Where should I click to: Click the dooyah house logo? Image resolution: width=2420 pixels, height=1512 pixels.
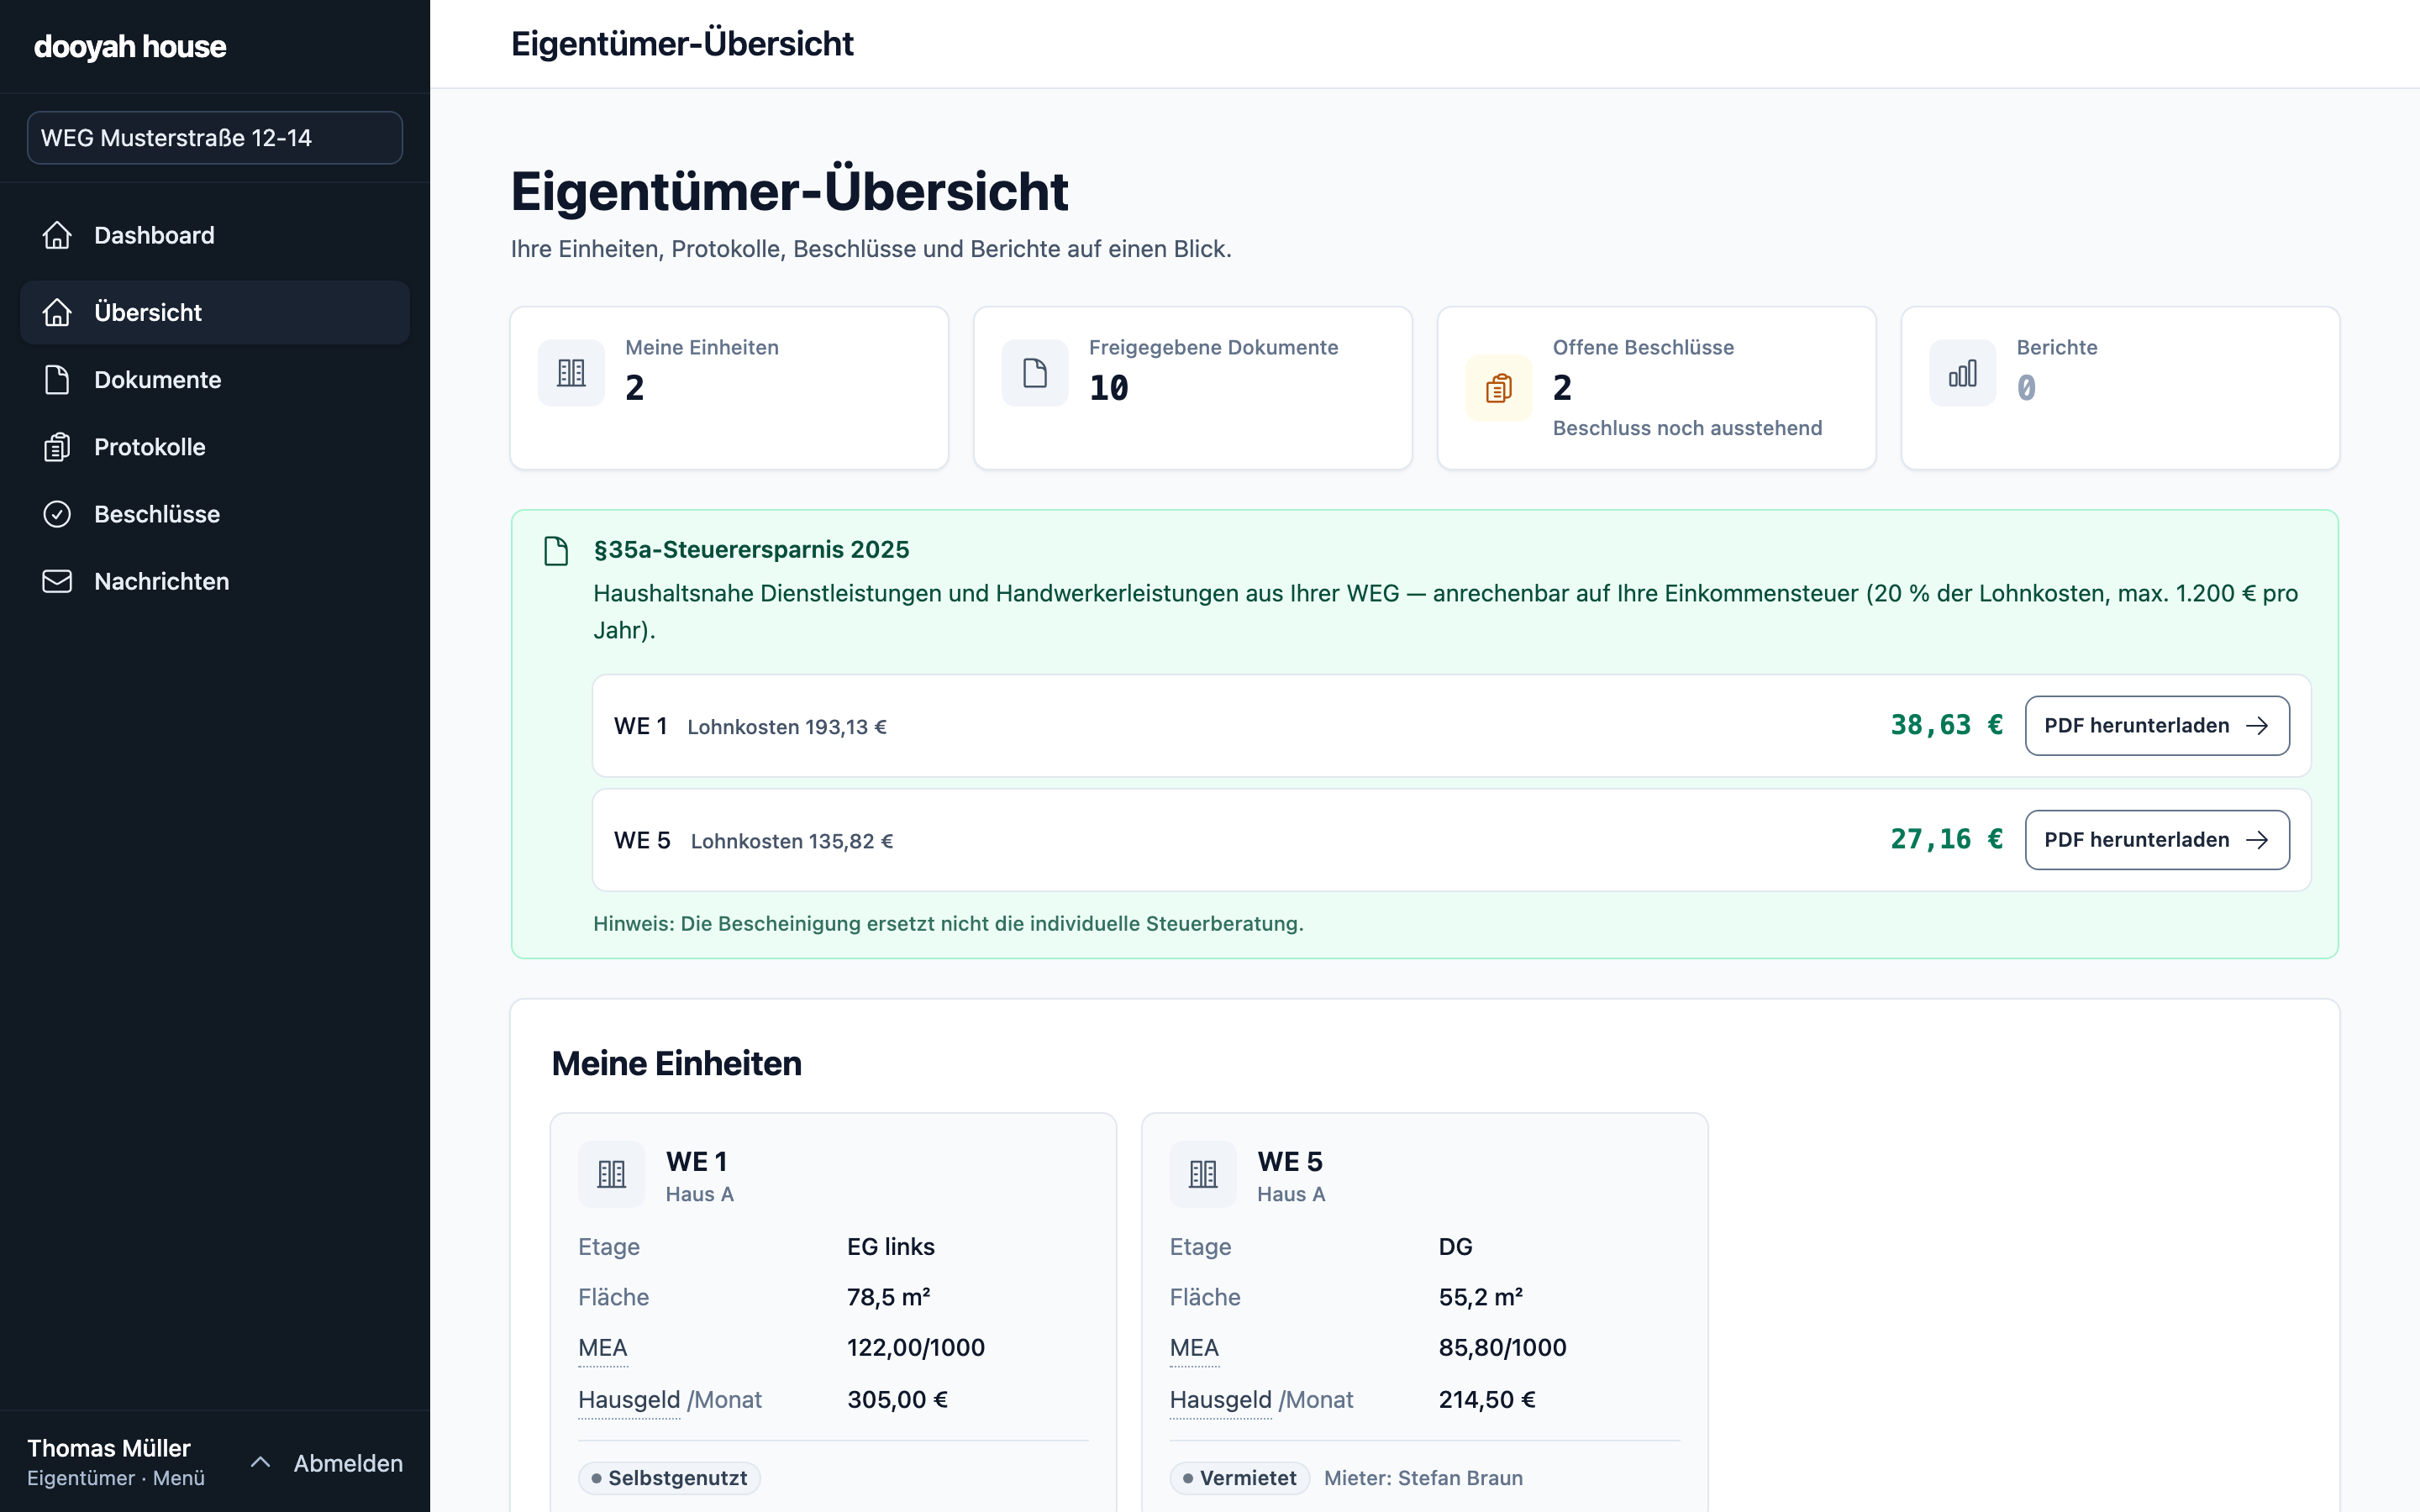tap(130, 46)
